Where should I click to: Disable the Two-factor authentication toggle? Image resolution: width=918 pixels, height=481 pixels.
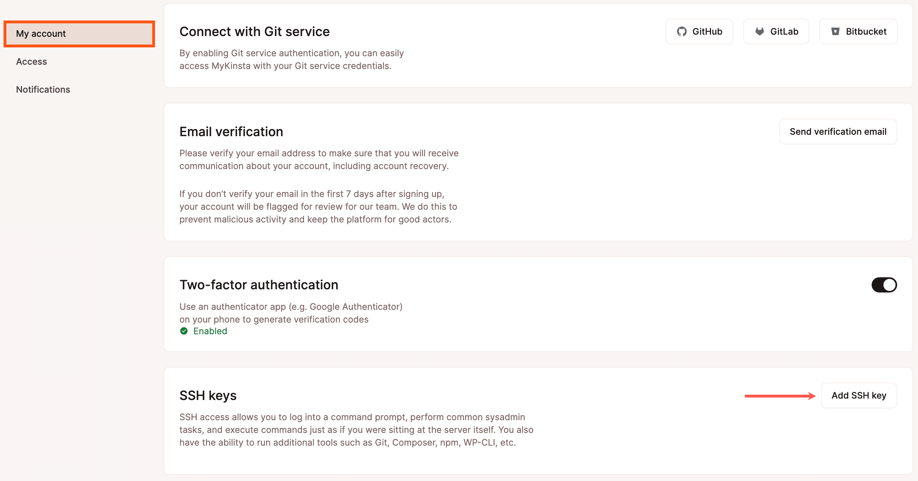coord(884,284)
